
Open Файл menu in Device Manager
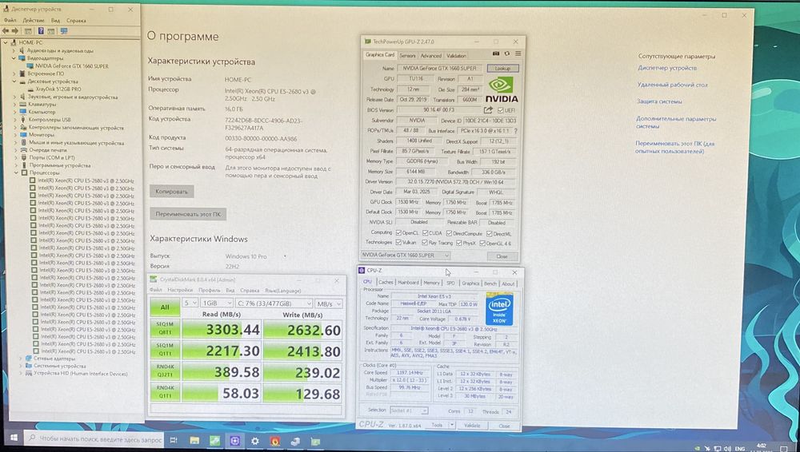coord(10,21)
